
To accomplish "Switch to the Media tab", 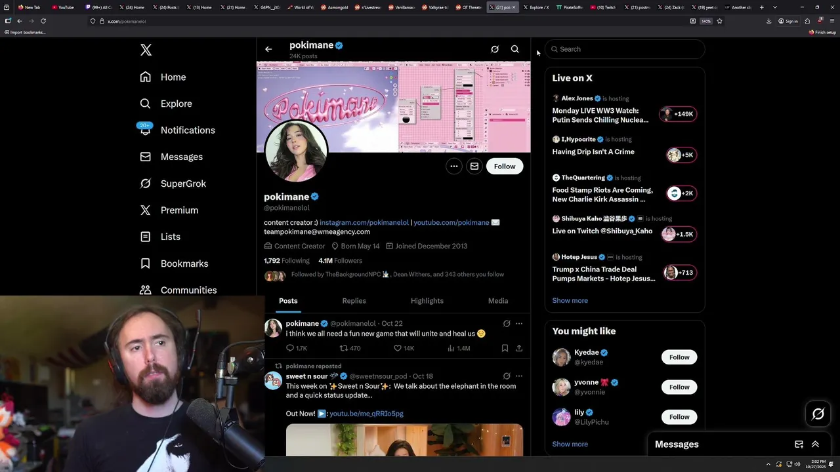I will pos(498,301).
